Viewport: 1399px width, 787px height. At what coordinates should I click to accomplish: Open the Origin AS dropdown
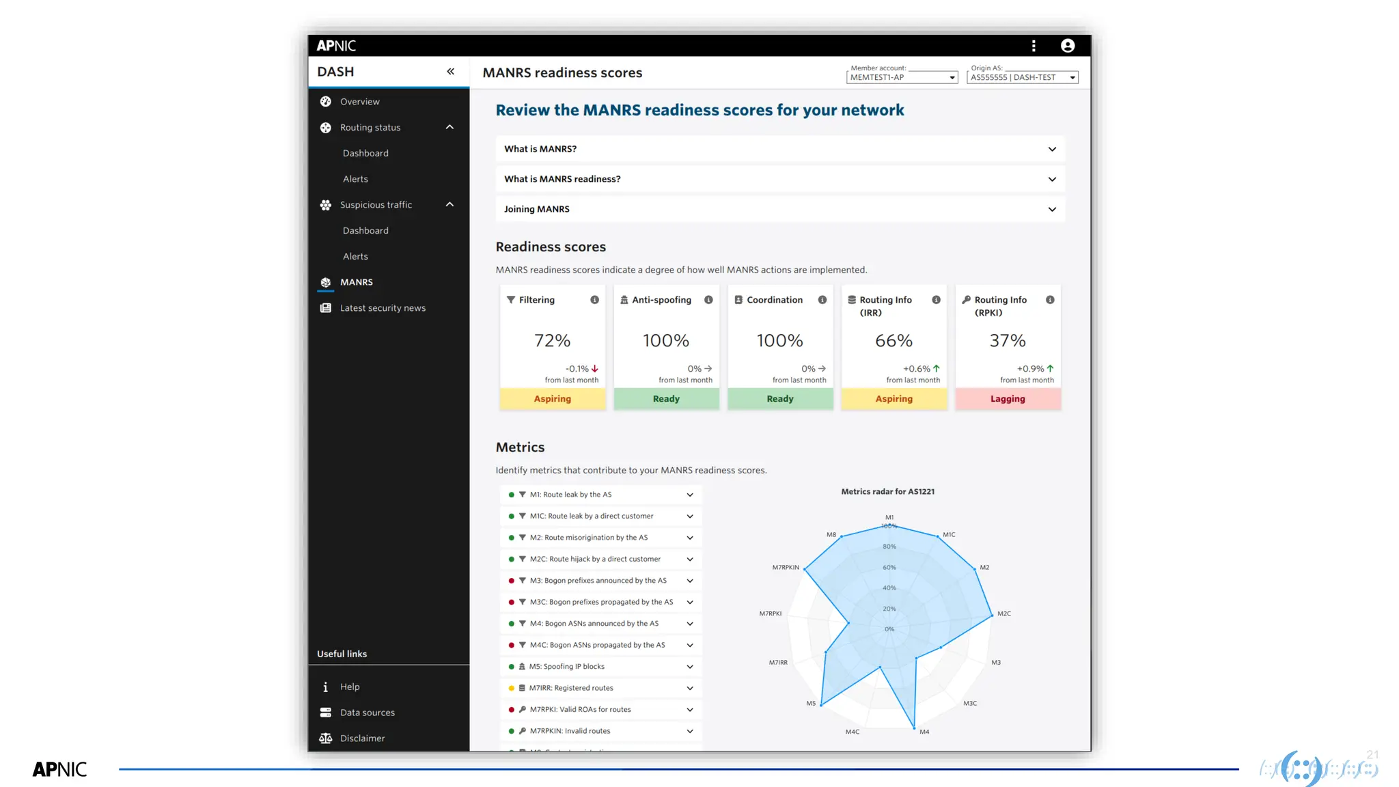(x=1023, y=78)
